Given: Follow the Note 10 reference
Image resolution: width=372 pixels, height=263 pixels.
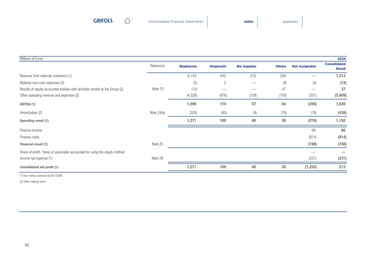Looking at the screenshot, I should [157, 89].
